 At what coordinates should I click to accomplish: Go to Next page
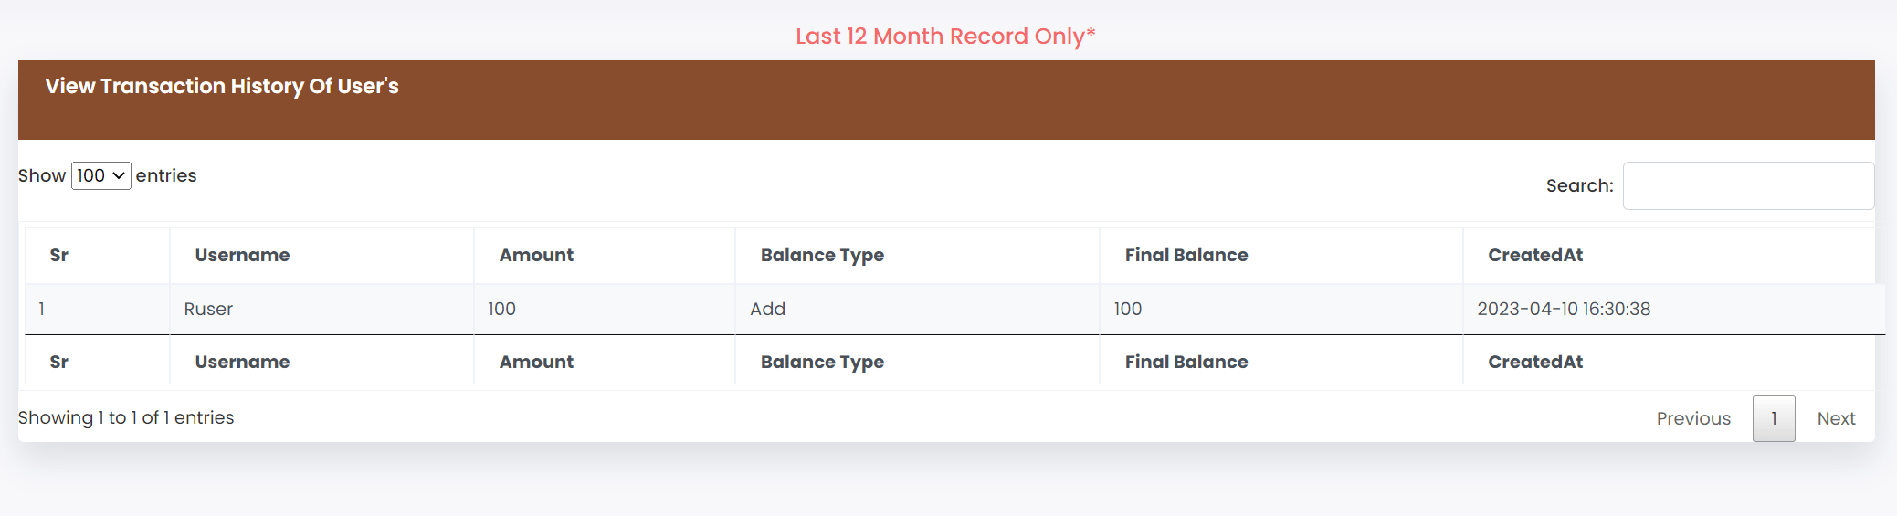tap(1836, 418)
